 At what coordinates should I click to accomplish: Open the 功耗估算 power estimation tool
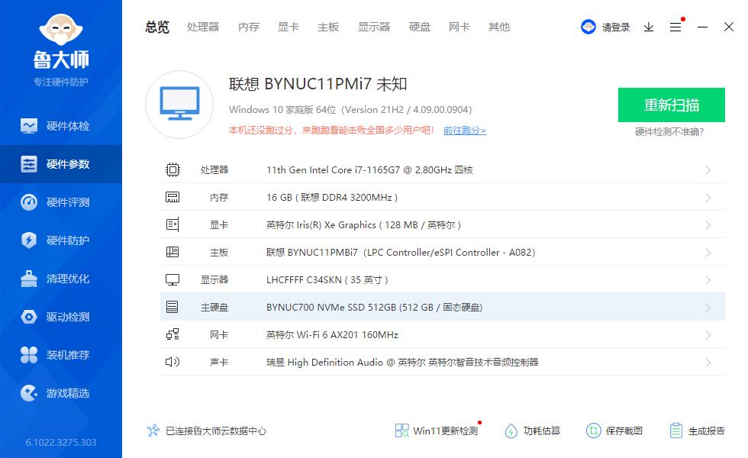532,431
